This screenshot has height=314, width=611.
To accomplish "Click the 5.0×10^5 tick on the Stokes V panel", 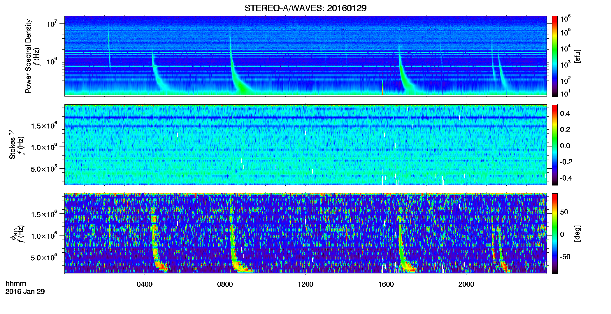I will (x=44, y=169).
